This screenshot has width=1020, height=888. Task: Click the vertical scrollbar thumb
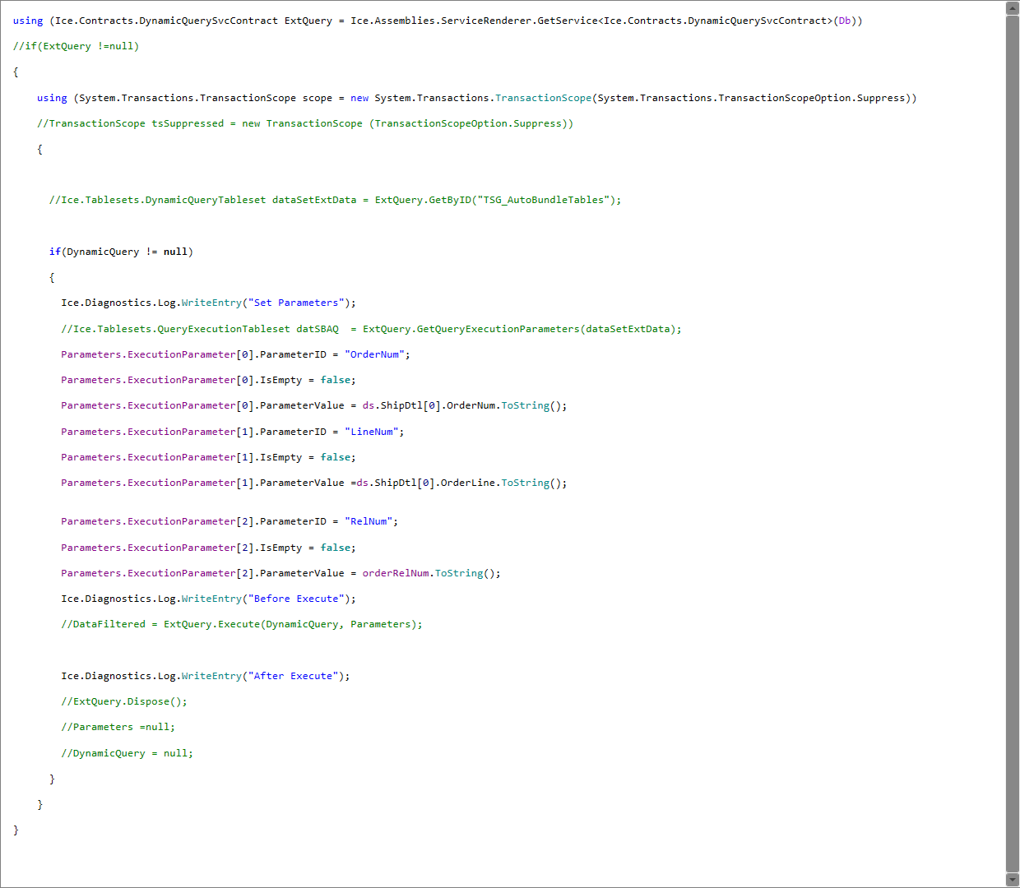click(x=1013, y=444)
